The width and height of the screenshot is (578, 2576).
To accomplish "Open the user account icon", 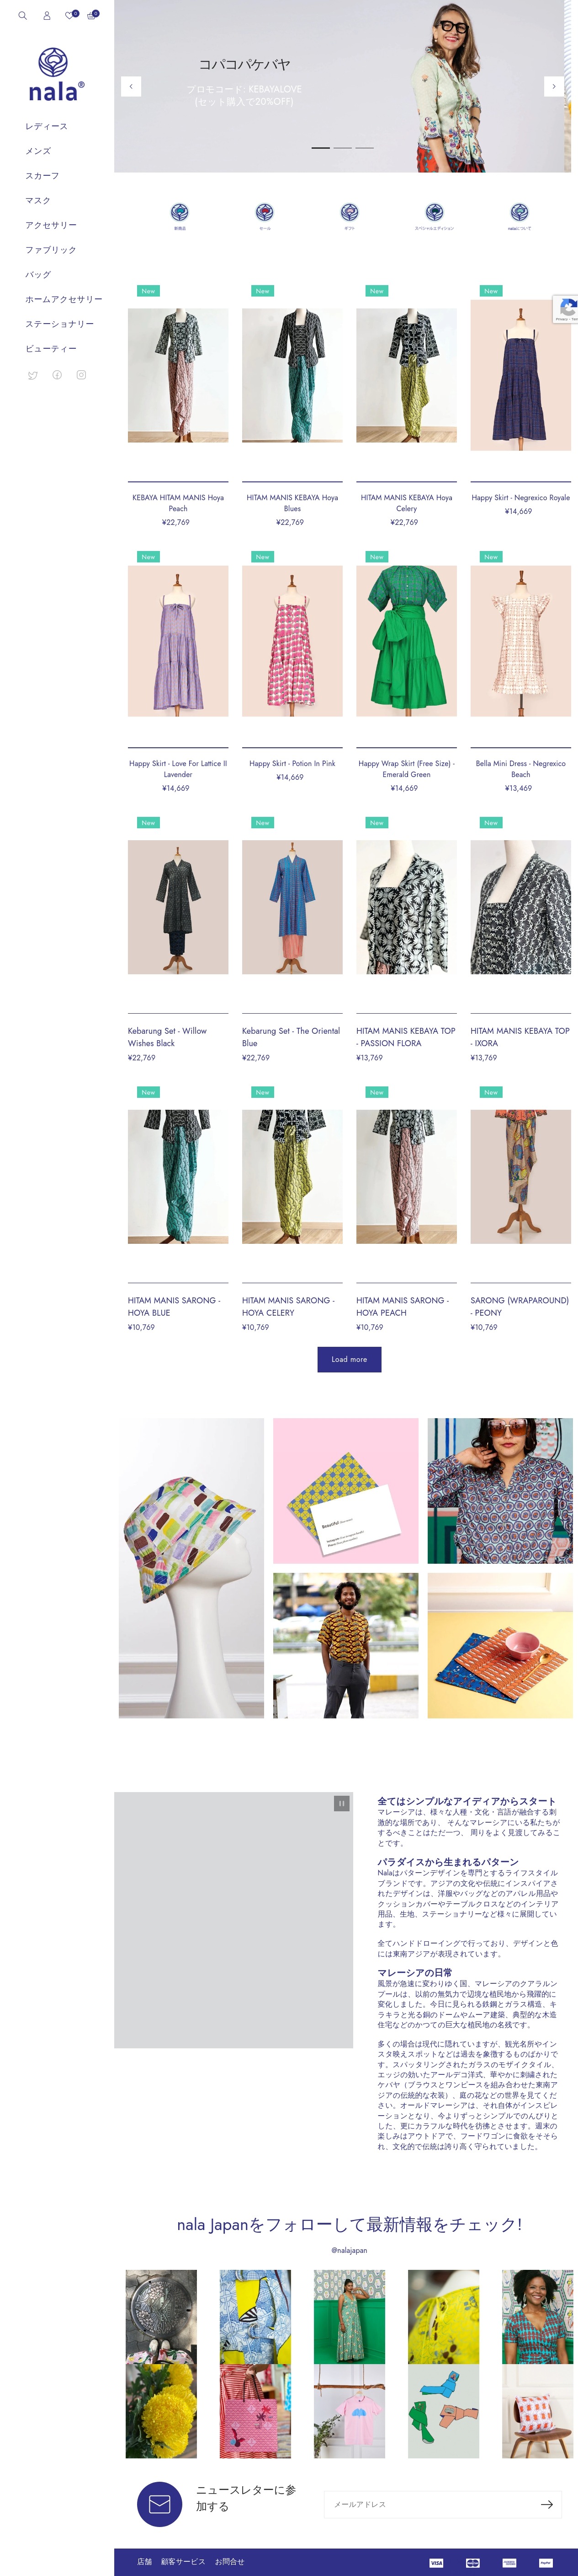I will pos(46,16).
